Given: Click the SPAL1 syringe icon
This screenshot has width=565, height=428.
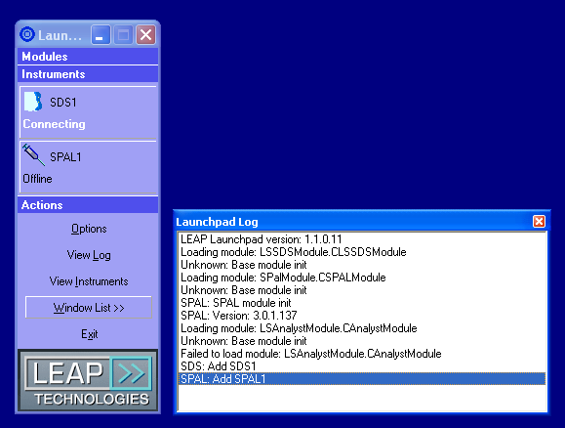Looking at the screenshot, I should 34,154.
